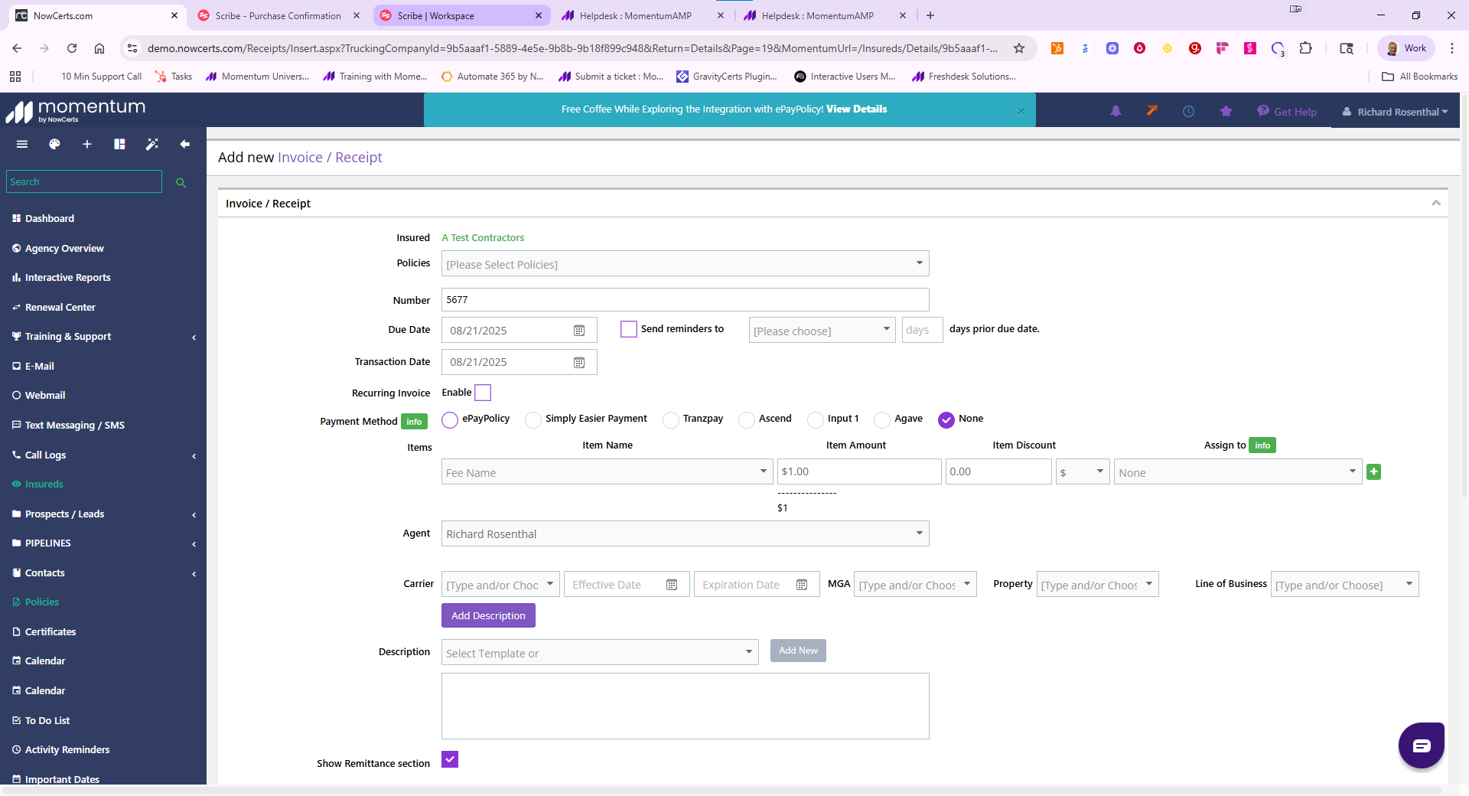This screenshot has width=1469, height=796.
Task: Bookmark this page with the star icon
Action: 1019,48
